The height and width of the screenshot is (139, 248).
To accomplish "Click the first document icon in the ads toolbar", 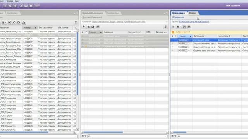I will 173,27.
